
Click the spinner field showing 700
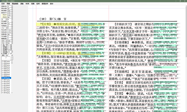[4, 43]
